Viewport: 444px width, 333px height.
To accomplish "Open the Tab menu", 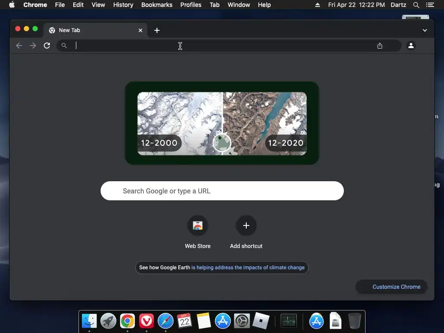I will pos(215,5).
